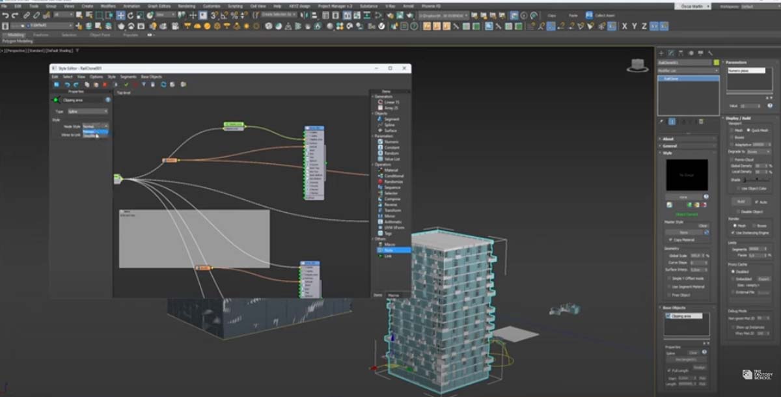
Task: Click the RailClone001 object name field
Action: pos(685,63)
